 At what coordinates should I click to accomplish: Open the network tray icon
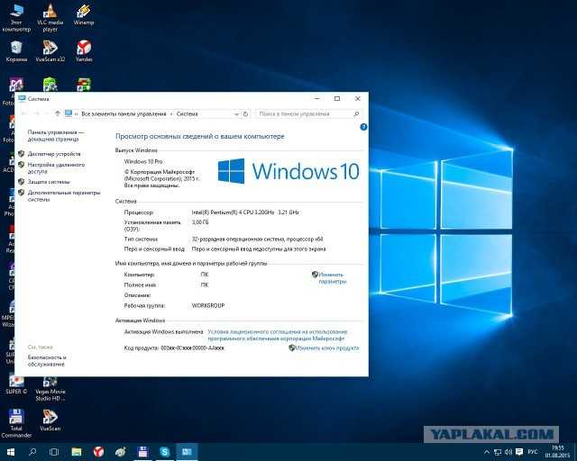(x=498, y=452)
